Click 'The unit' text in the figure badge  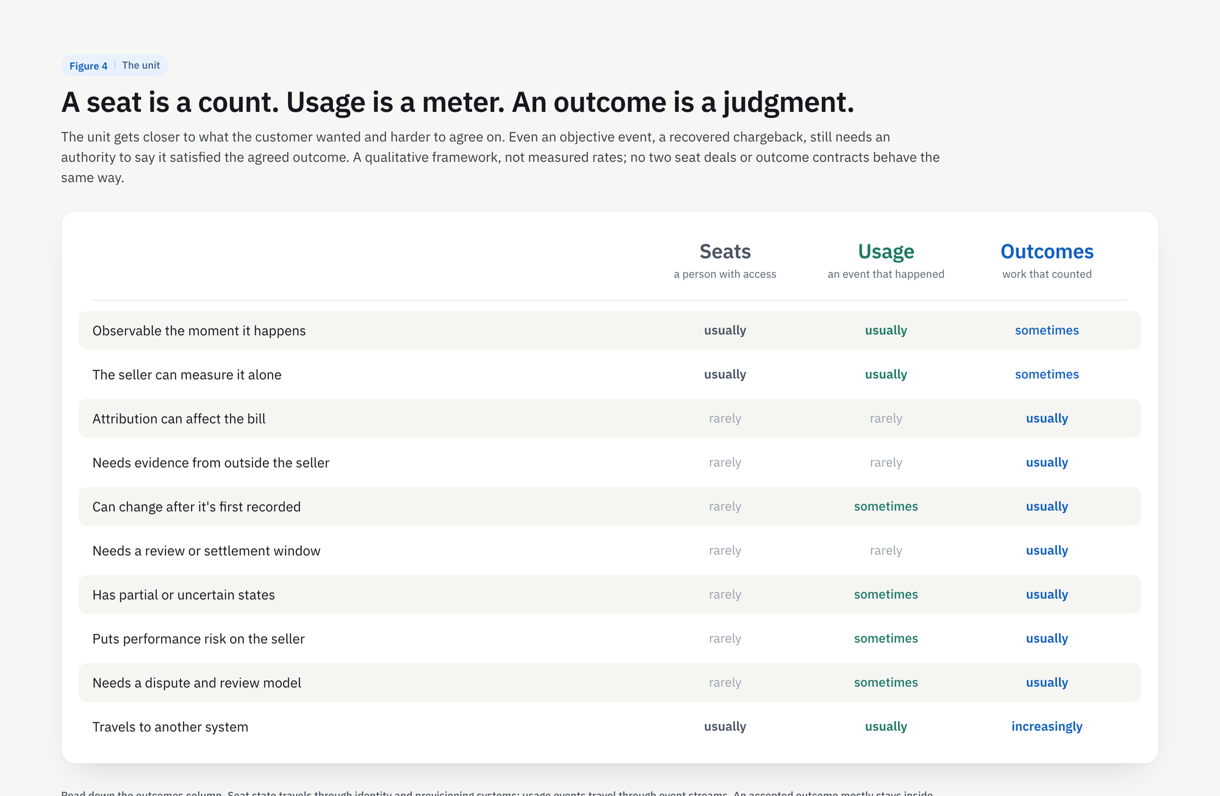coord(141,65)
